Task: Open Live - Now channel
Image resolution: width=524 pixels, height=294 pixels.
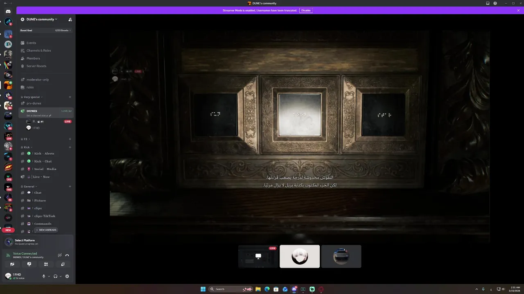Action: pyautogui.click(x=46, y=177)
